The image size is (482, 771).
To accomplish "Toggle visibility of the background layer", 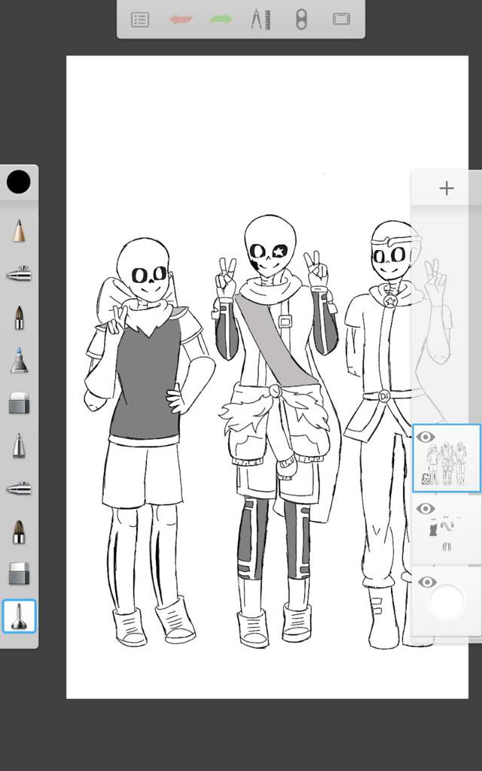I will click(426, 582).
